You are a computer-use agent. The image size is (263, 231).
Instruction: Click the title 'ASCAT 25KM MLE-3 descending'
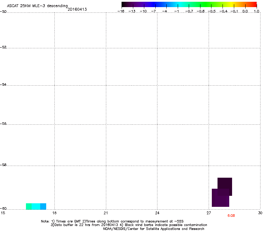[37, 6]
